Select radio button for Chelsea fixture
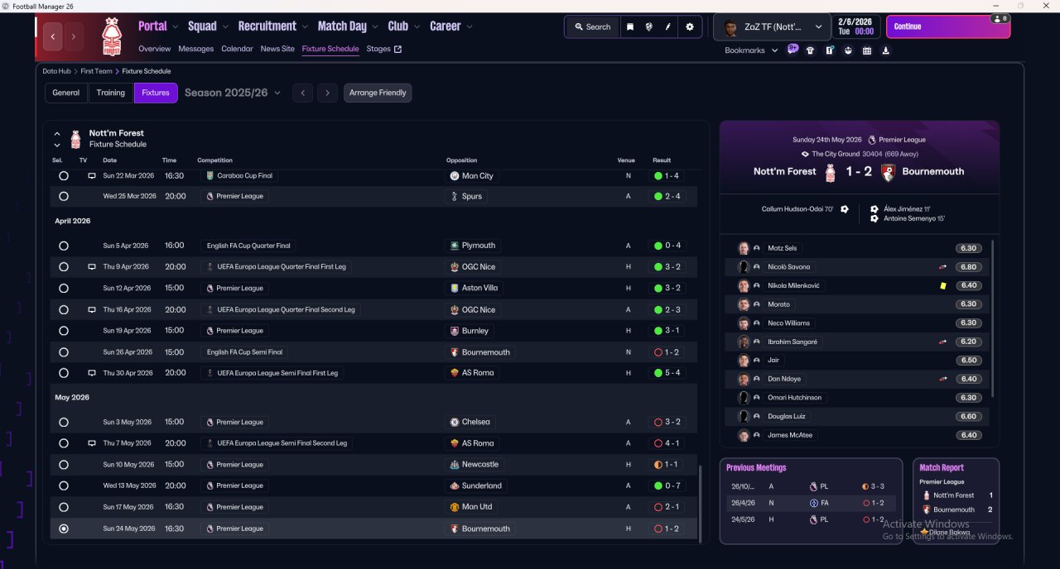 (x=64, y=422)
